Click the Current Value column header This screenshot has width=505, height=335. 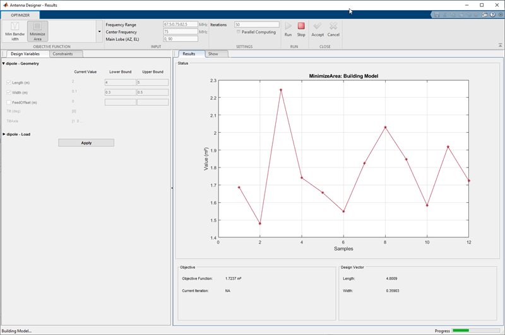coord(85,72)
